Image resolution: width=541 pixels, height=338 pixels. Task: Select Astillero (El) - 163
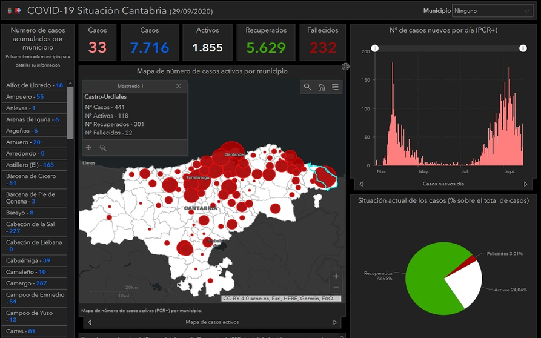click(x=34, y=165)
